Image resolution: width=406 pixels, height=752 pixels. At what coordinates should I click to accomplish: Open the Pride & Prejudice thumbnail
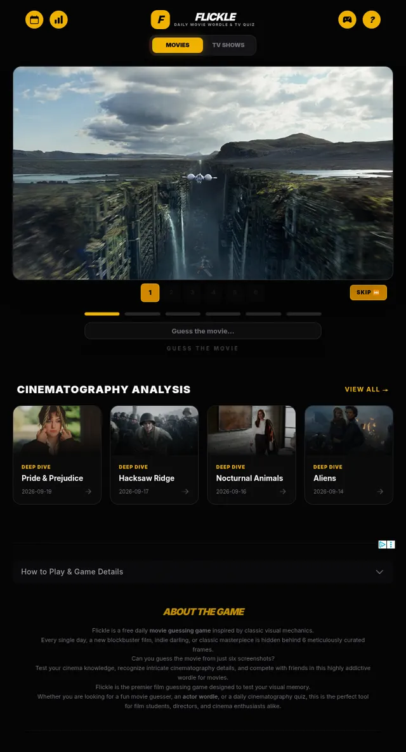[x=57, y=430]
